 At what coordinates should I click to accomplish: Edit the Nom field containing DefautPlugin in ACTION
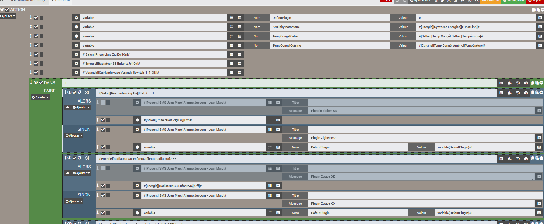tap(330, 18)
